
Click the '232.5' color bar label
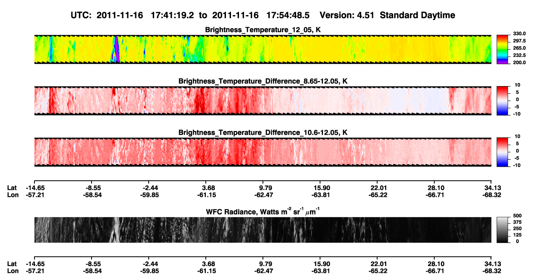519,55
